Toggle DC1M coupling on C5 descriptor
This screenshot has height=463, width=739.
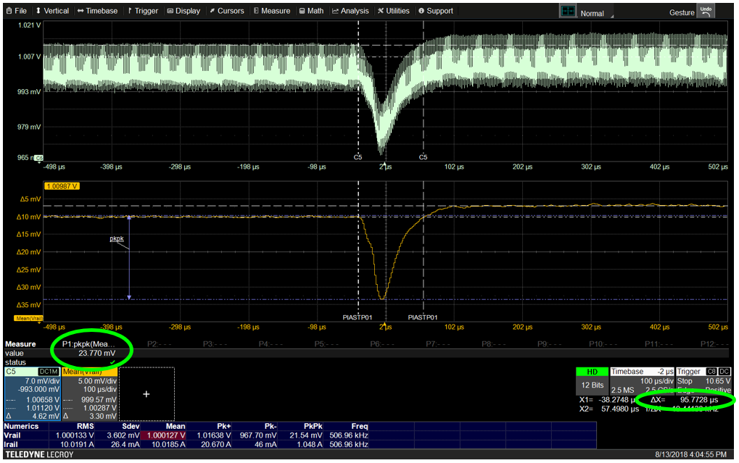coord(49,371)
